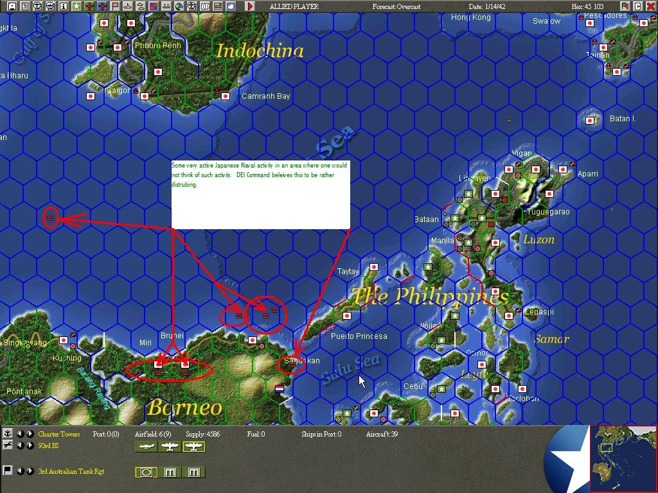
Task: Click the 'Date: 1/14/42' text
Action: tap(486, 6)
